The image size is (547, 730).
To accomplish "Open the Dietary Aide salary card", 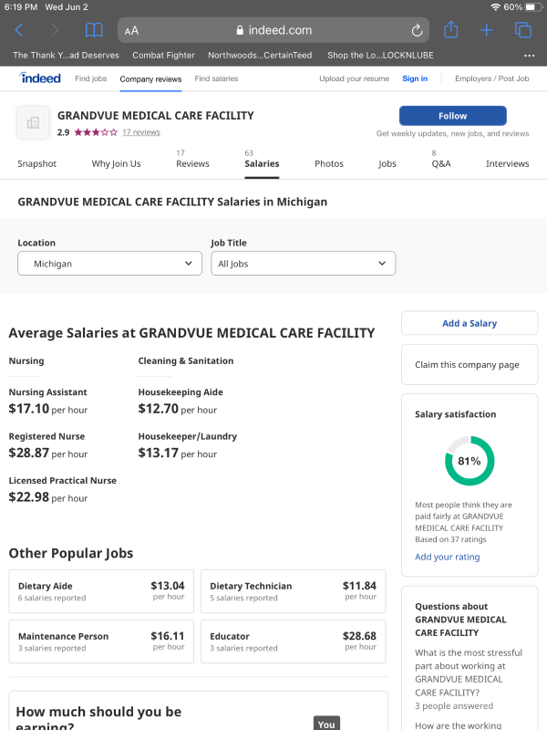I will click(101, 591).
